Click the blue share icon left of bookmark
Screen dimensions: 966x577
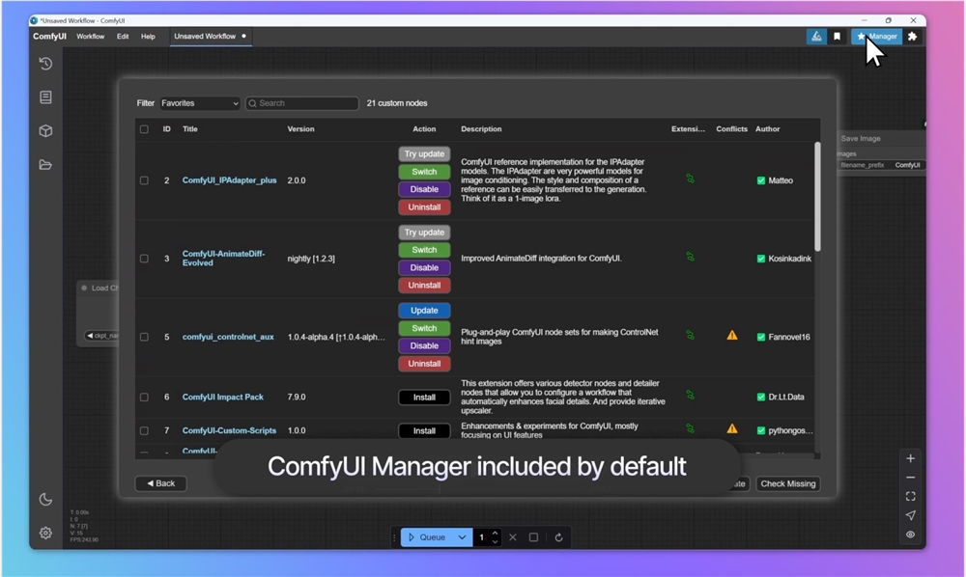pos(816,37)
